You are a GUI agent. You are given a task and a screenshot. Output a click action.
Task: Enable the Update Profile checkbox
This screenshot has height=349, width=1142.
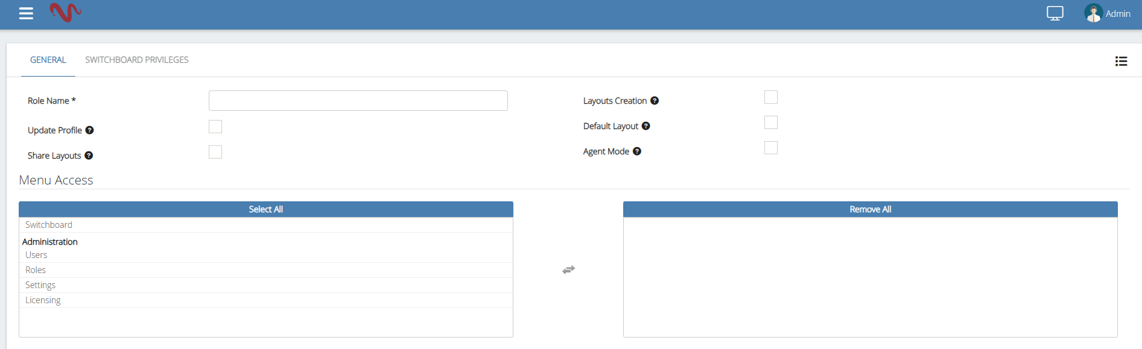tap(215, 127)
